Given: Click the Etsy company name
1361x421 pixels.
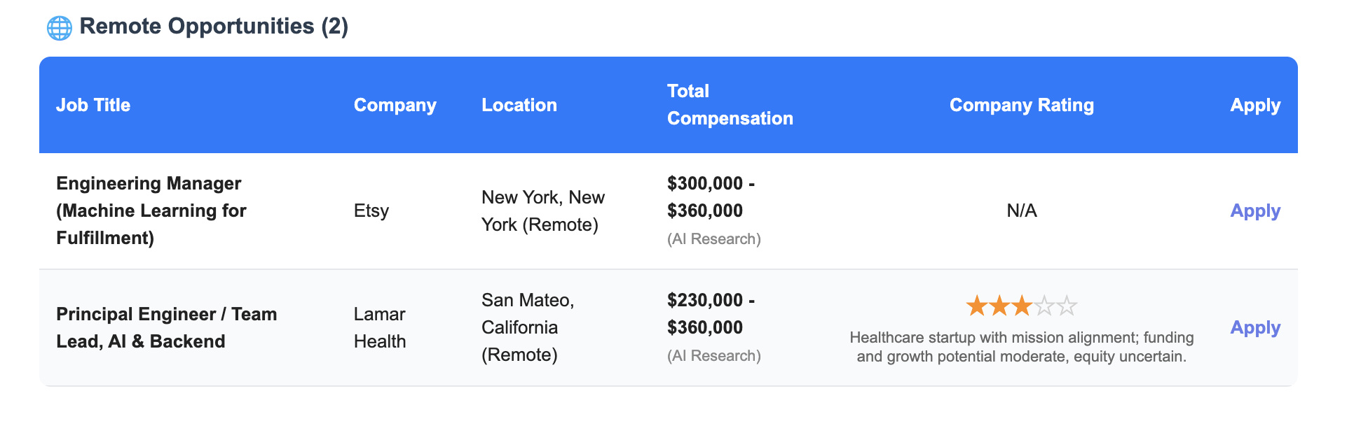Looking at the screenshot, I should pyautogui.click(x=371, y=210).
